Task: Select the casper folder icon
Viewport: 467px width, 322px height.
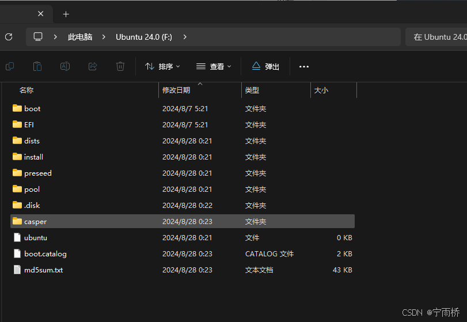Action: [17, 221]
